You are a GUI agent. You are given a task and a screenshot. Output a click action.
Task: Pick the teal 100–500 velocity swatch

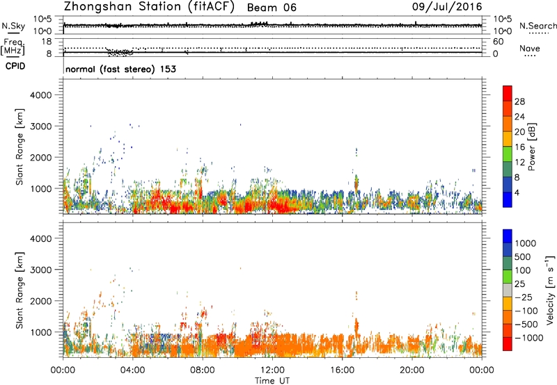click(x=508, y=263)
